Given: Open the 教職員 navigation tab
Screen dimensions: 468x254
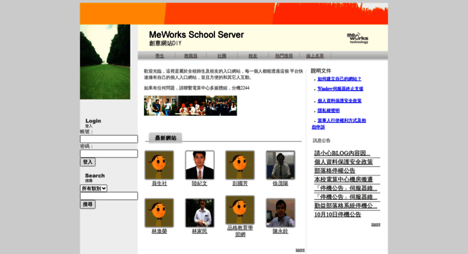Looking at the screenshot, I should (191, 56).
